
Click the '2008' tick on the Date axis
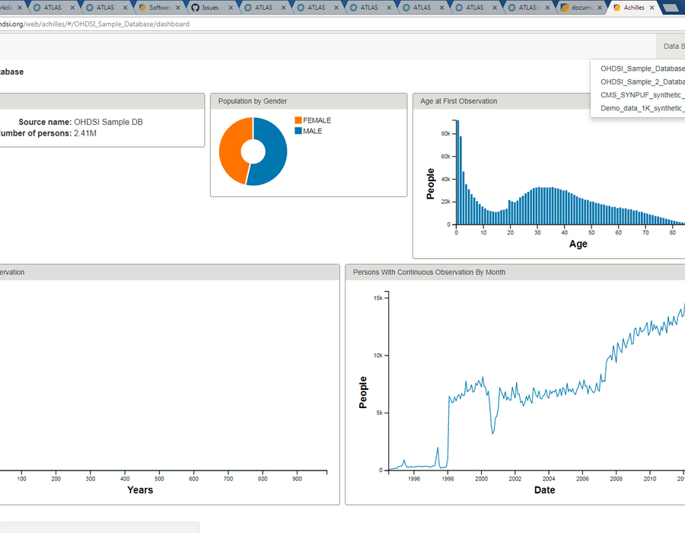click(x=616, y=479)
